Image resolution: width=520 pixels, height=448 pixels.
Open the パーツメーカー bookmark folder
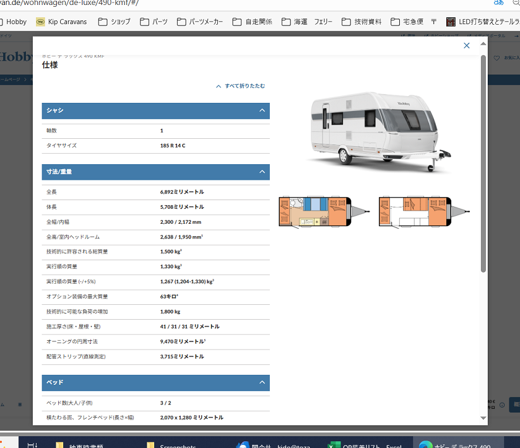199,22
